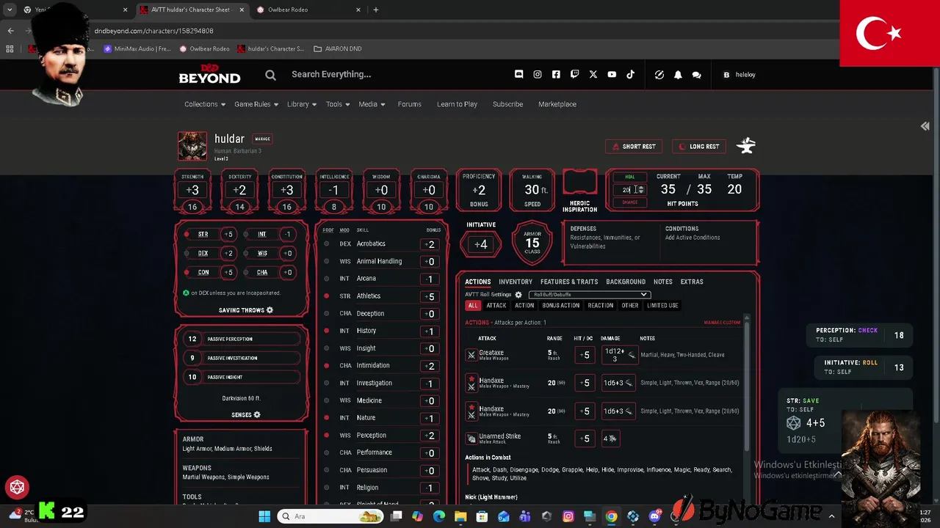Viewport: 940px width, 528px height.
Task: Open the anvil character builder icon
Action: (746, 146)
